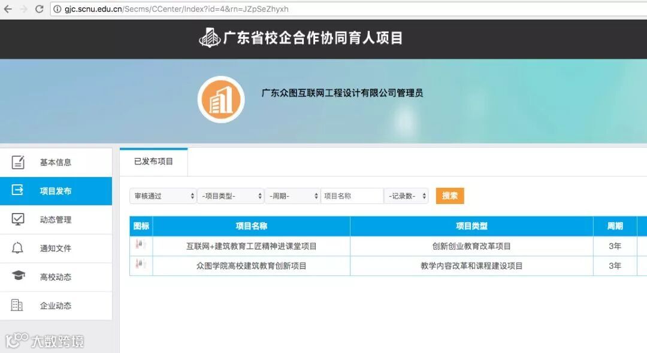This screenshot has height=353, width=647.
Task: Switch to the 已发布项目 tab
Action: point(153,162)
